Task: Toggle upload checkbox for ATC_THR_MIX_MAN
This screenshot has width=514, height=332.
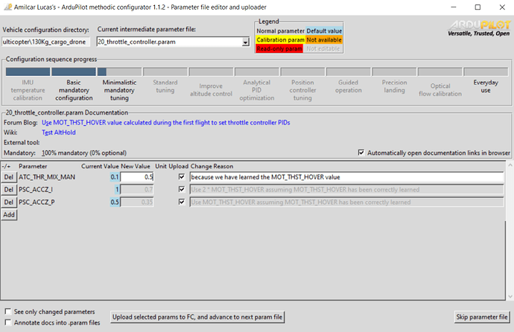Action: click(x=183, y=177)
